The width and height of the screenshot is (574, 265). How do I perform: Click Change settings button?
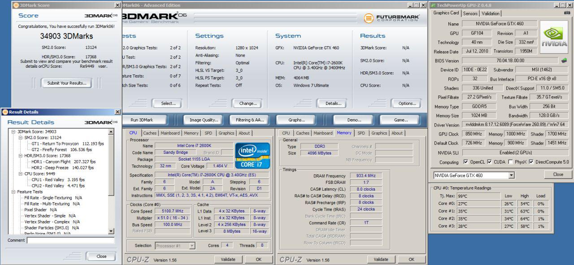248,103
